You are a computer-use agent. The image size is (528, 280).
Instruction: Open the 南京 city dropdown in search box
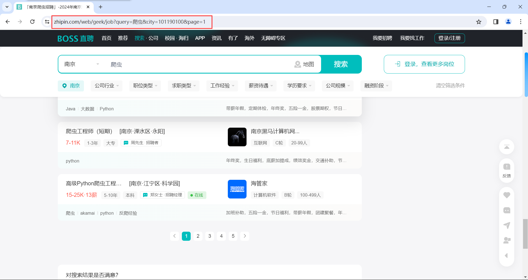click(x=81, y=64)
